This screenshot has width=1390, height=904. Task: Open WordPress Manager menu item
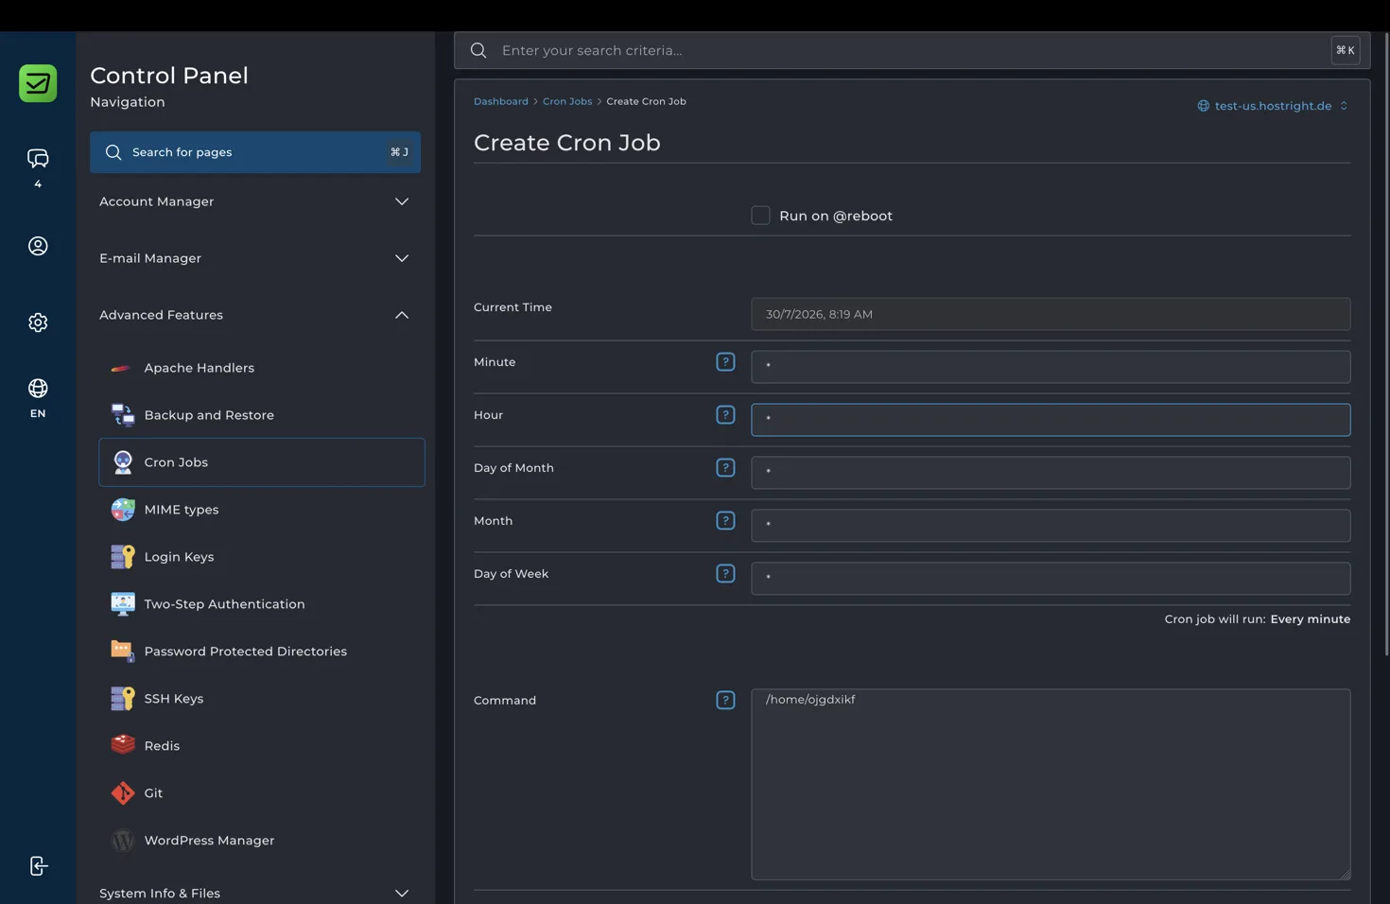click(262, 841)
